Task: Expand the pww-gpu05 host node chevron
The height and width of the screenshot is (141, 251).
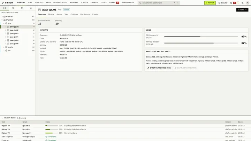Action: (6, 40)
